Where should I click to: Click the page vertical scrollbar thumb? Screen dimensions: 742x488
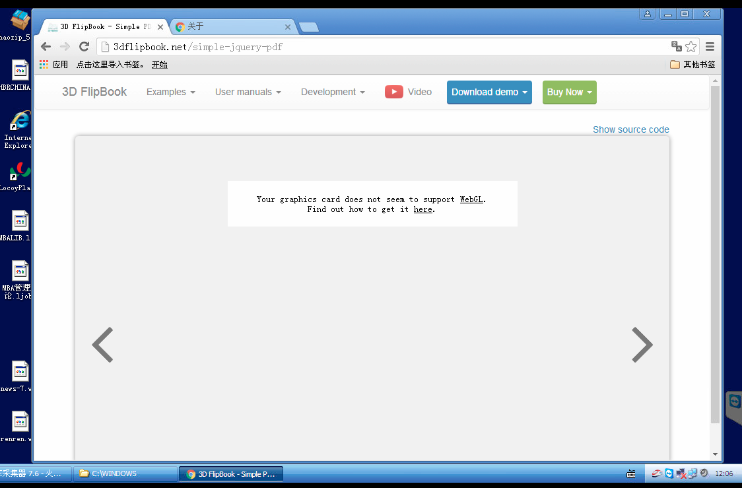coord(715,255)
